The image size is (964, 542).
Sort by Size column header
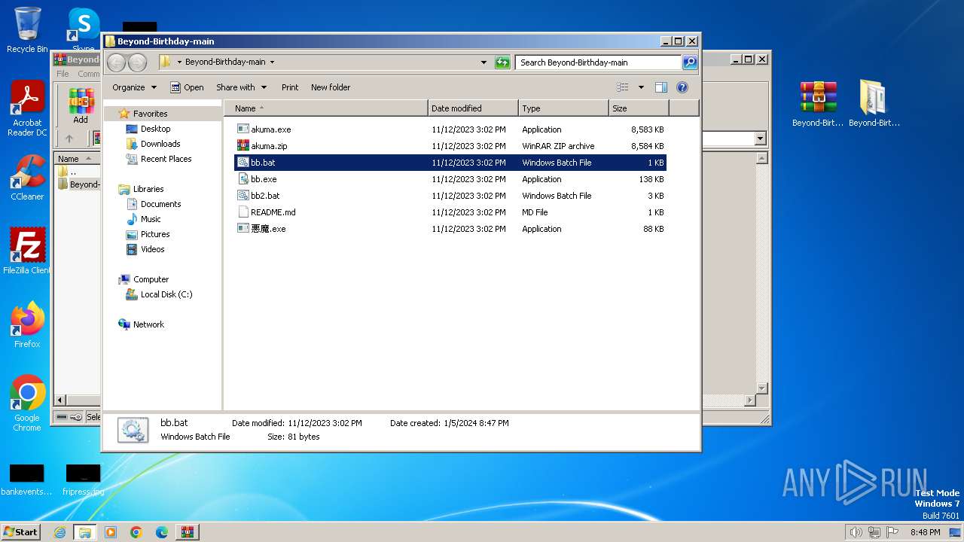coord(639,108)
